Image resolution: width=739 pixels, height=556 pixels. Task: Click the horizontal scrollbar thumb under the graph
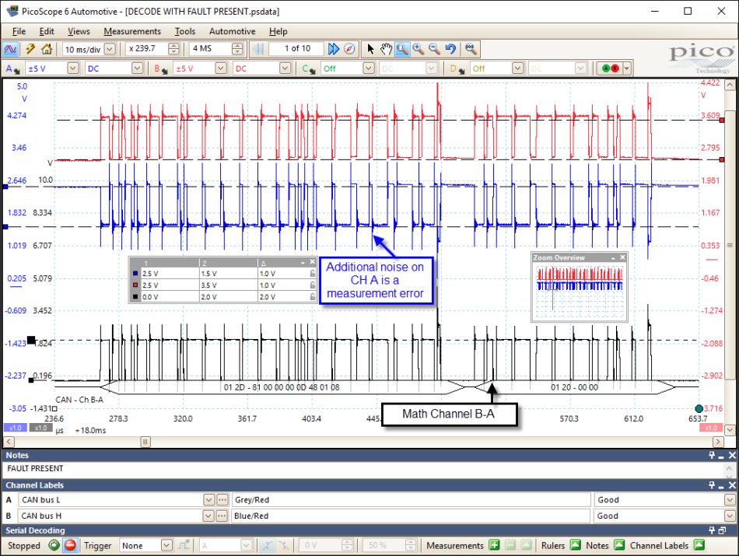(x=145, y=442)
